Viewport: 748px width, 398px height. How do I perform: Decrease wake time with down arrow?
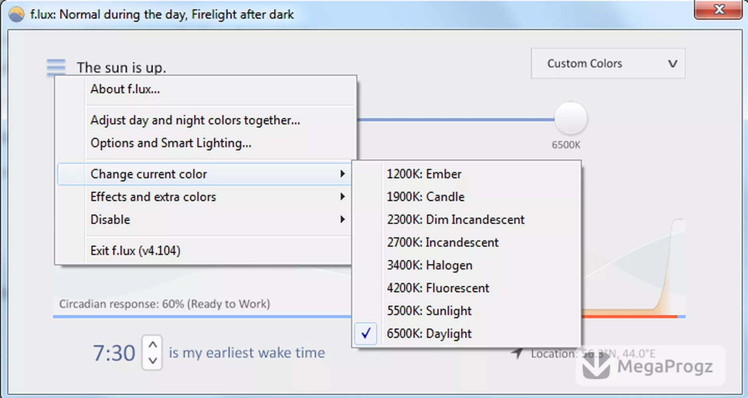coord(153,361)
